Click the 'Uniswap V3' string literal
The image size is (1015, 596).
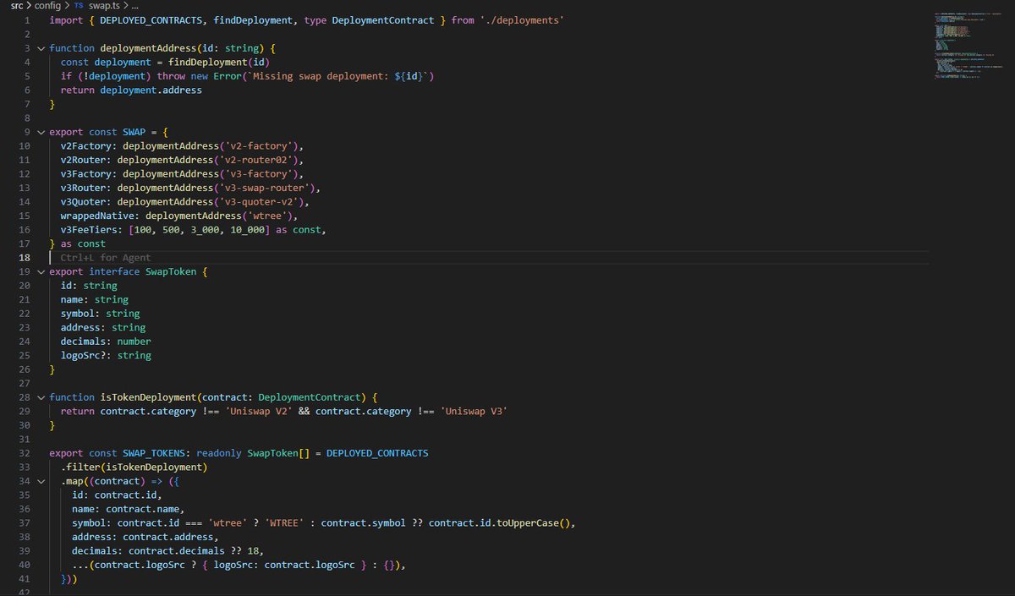click(x=474, y=411)
